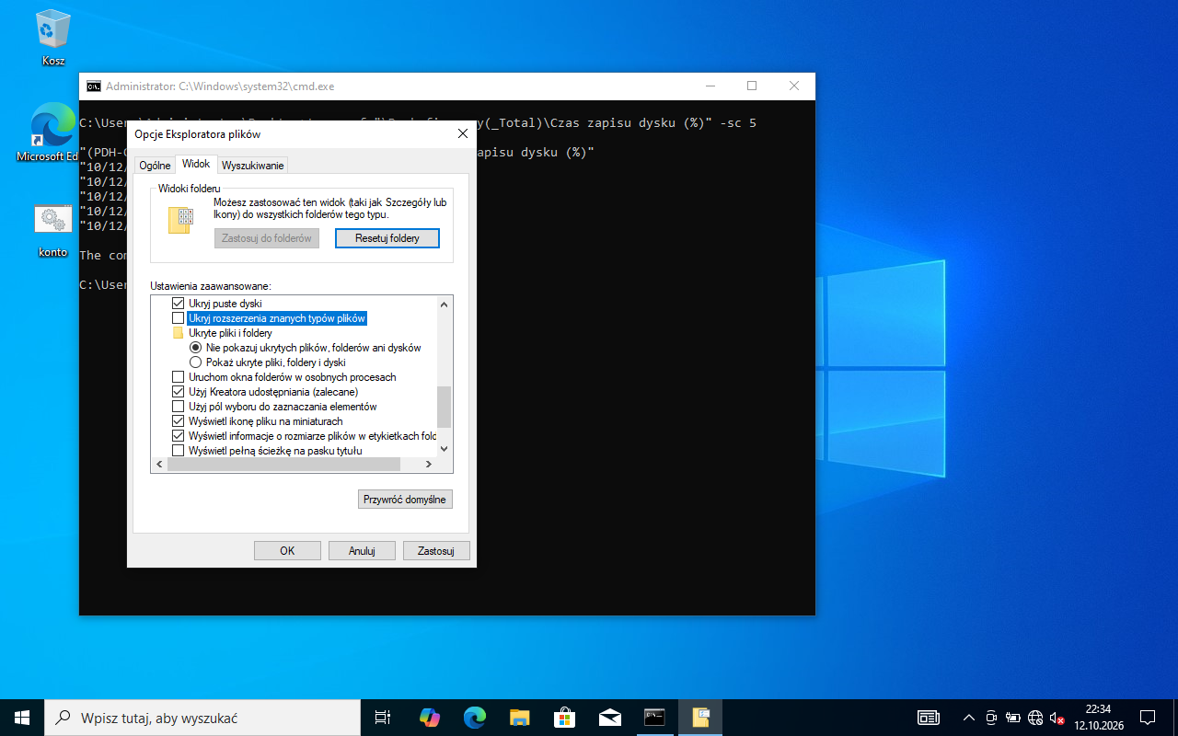
Task: Click the Przywróć domyślne button
Action: click(x=405, y=500)
